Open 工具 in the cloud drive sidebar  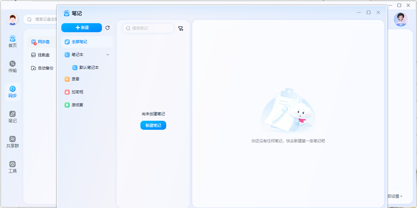click(13, 167)
